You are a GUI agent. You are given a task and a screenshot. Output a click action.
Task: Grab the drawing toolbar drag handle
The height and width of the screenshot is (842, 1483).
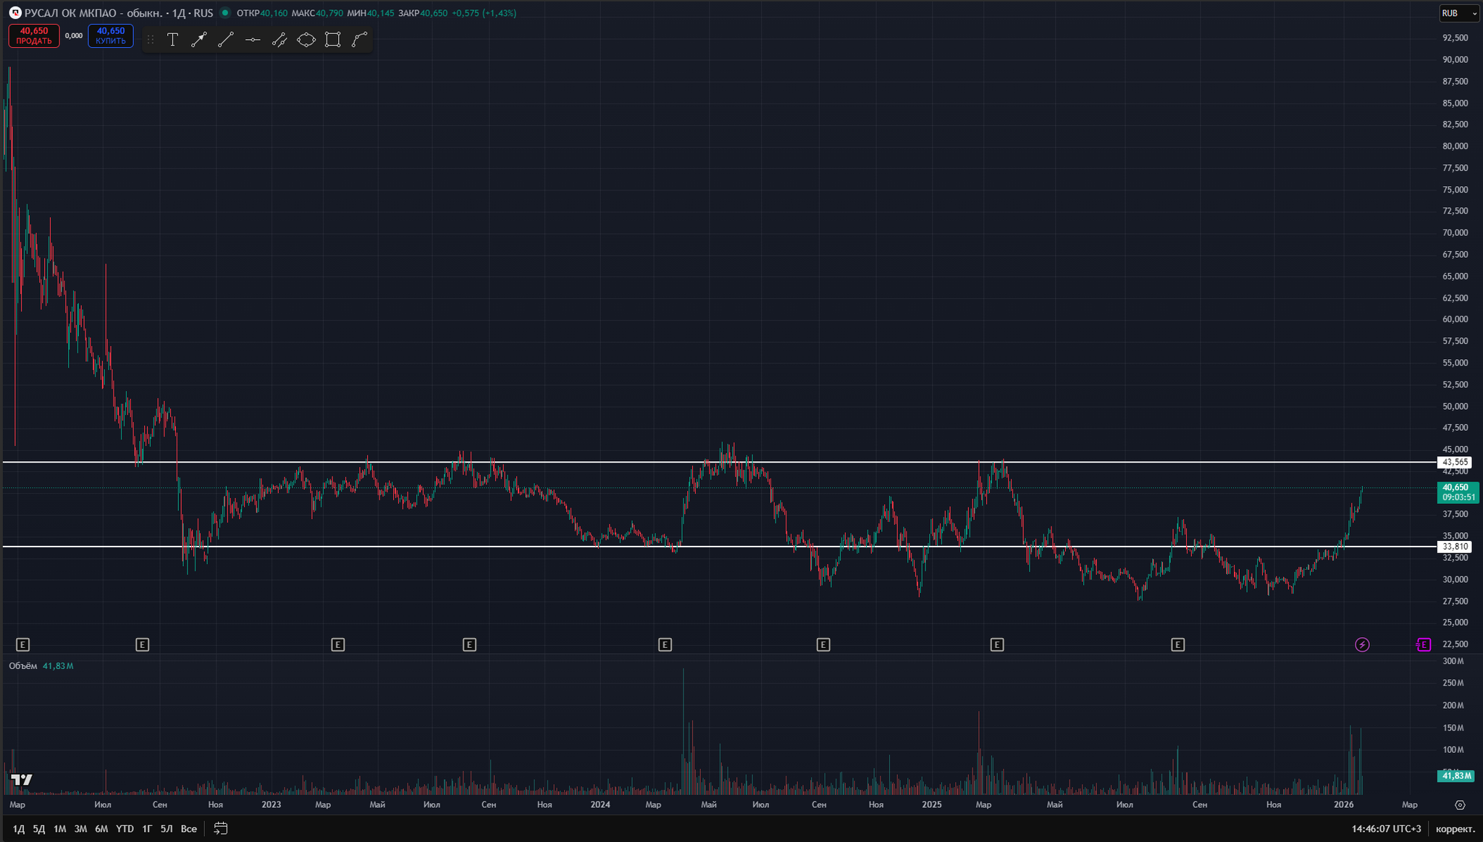[x=151, y=40]
